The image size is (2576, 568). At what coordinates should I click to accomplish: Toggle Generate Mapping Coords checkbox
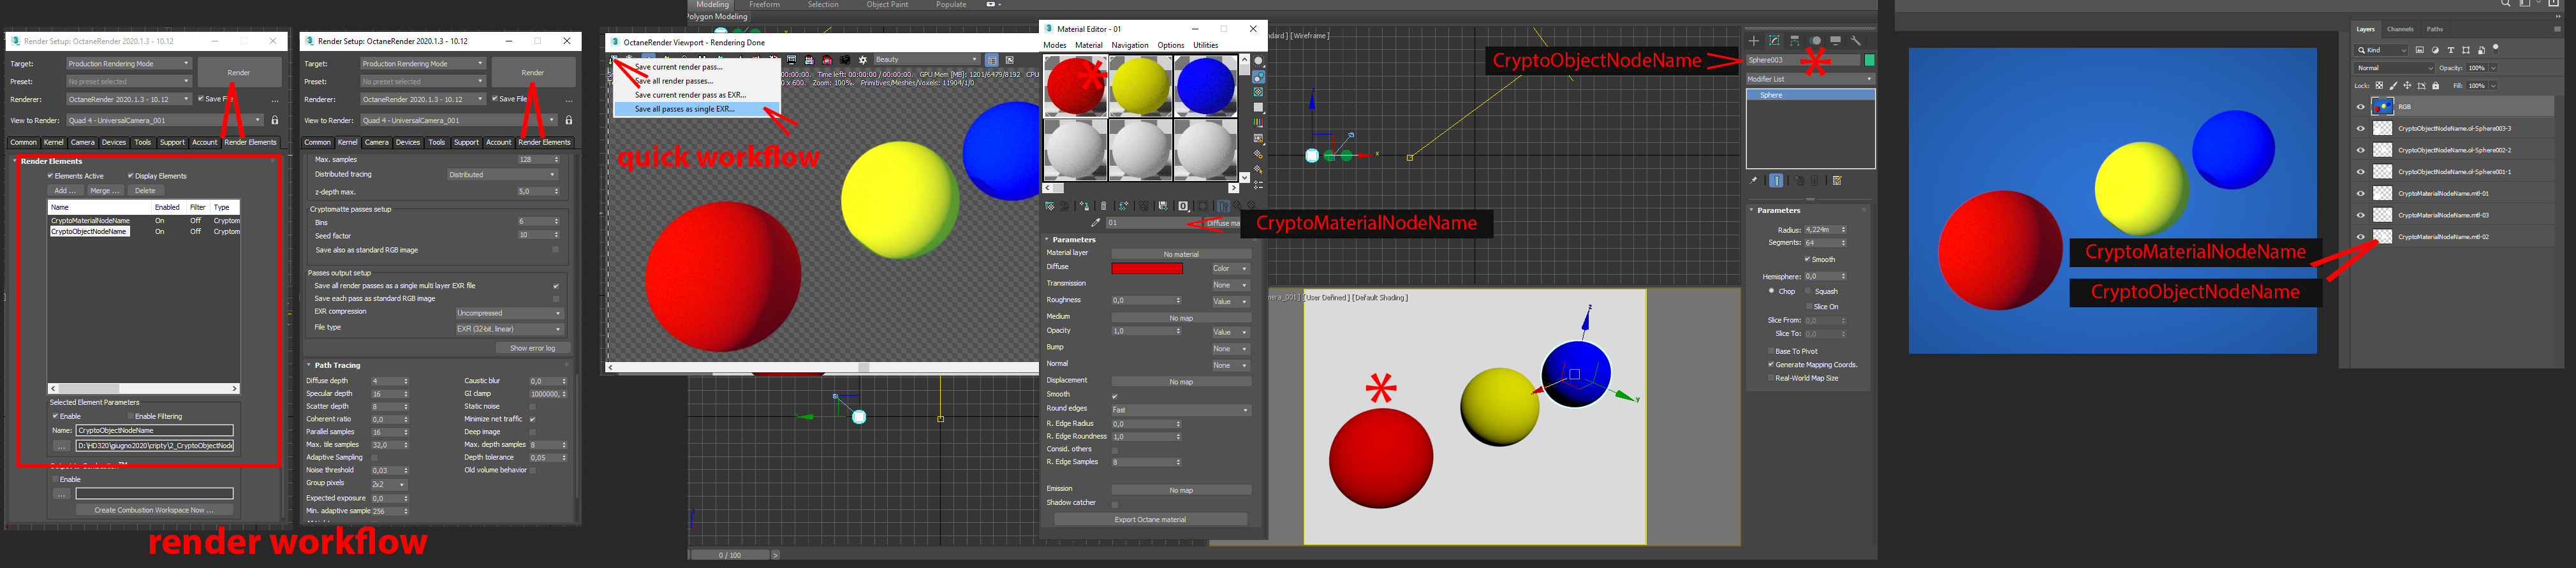coord(1771,365)
